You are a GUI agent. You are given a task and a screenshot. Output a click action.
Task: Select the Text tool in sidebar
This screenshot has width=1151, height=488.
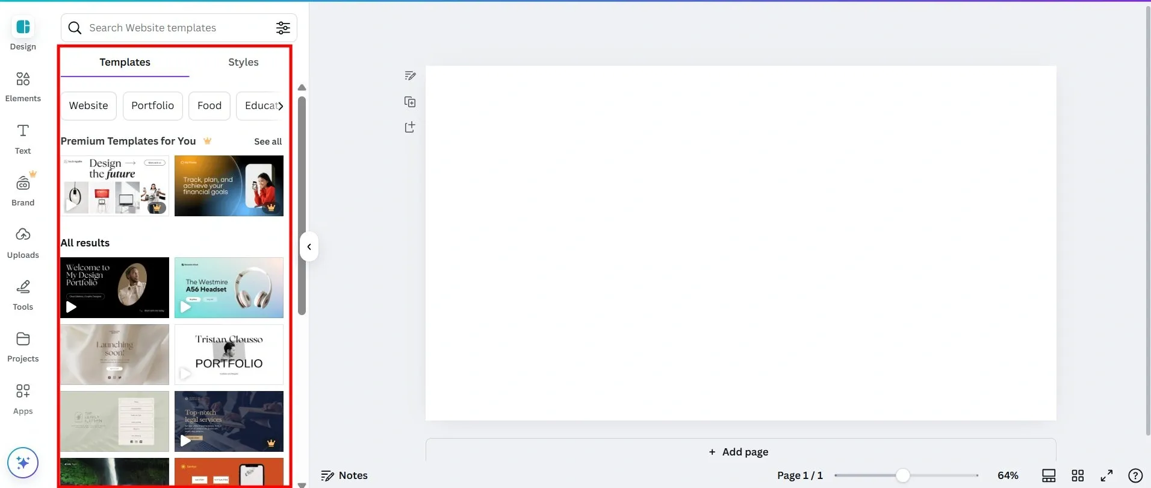(x=23, y=139)
